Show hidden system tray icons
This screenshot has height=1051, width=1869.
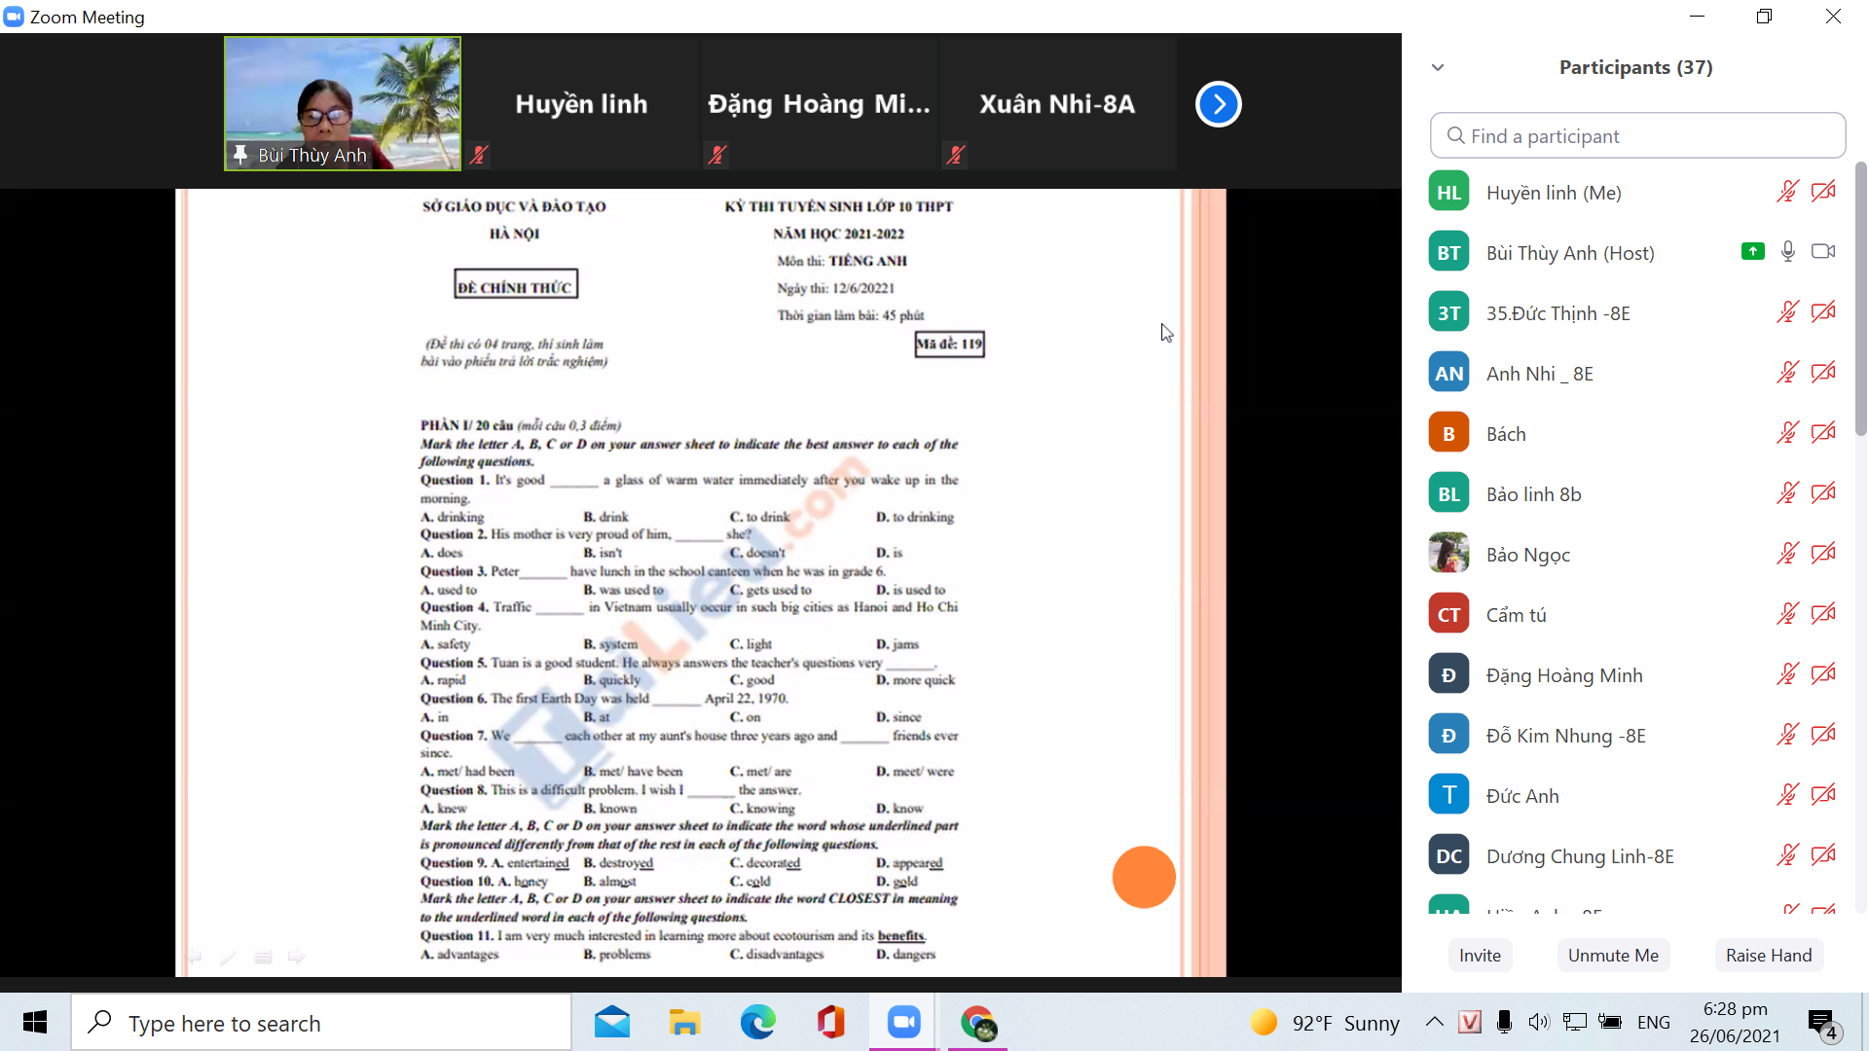pos(1434,1022)
